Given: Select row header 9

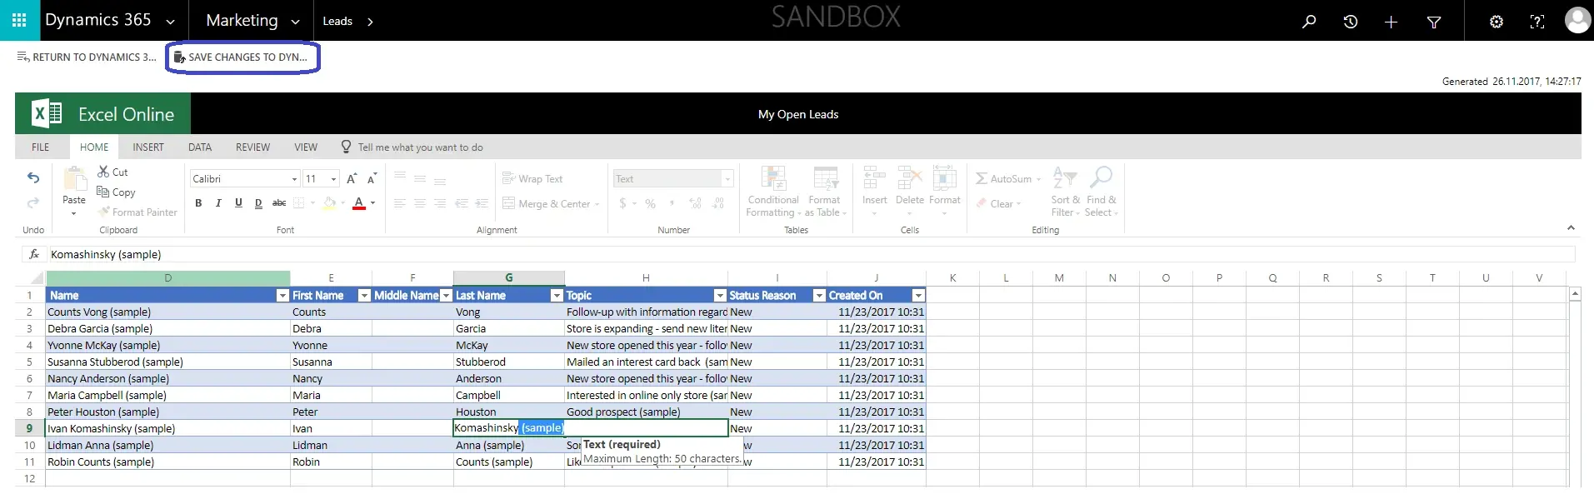Looking at the screenshot, I should click(x=29, y=428).
